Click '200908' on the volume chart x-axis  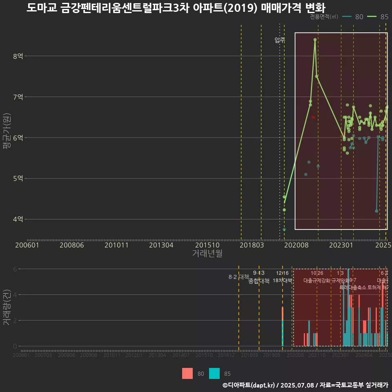tap(89, 355)
